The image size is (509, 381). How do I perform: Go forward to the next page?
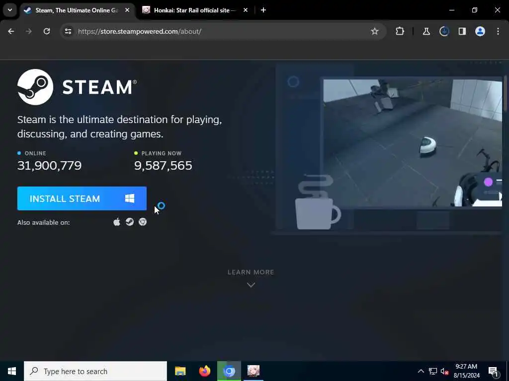tap(29, 31)
